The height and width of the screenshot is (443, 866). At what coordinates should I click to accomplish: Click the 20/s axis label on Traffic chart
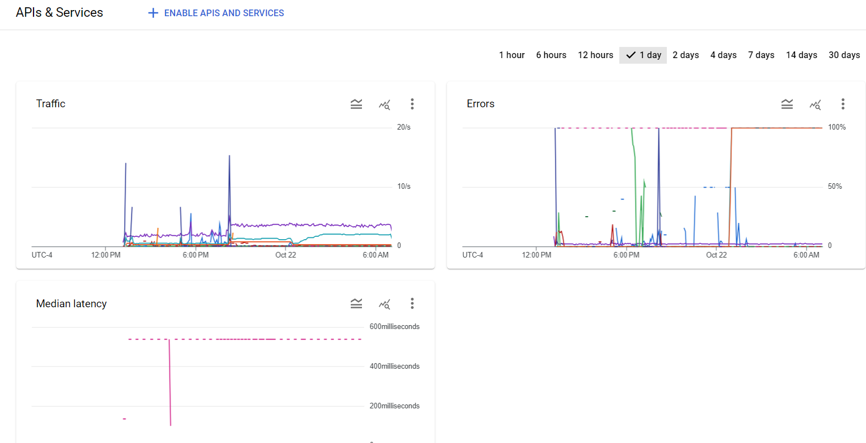[x=404, y=127]
